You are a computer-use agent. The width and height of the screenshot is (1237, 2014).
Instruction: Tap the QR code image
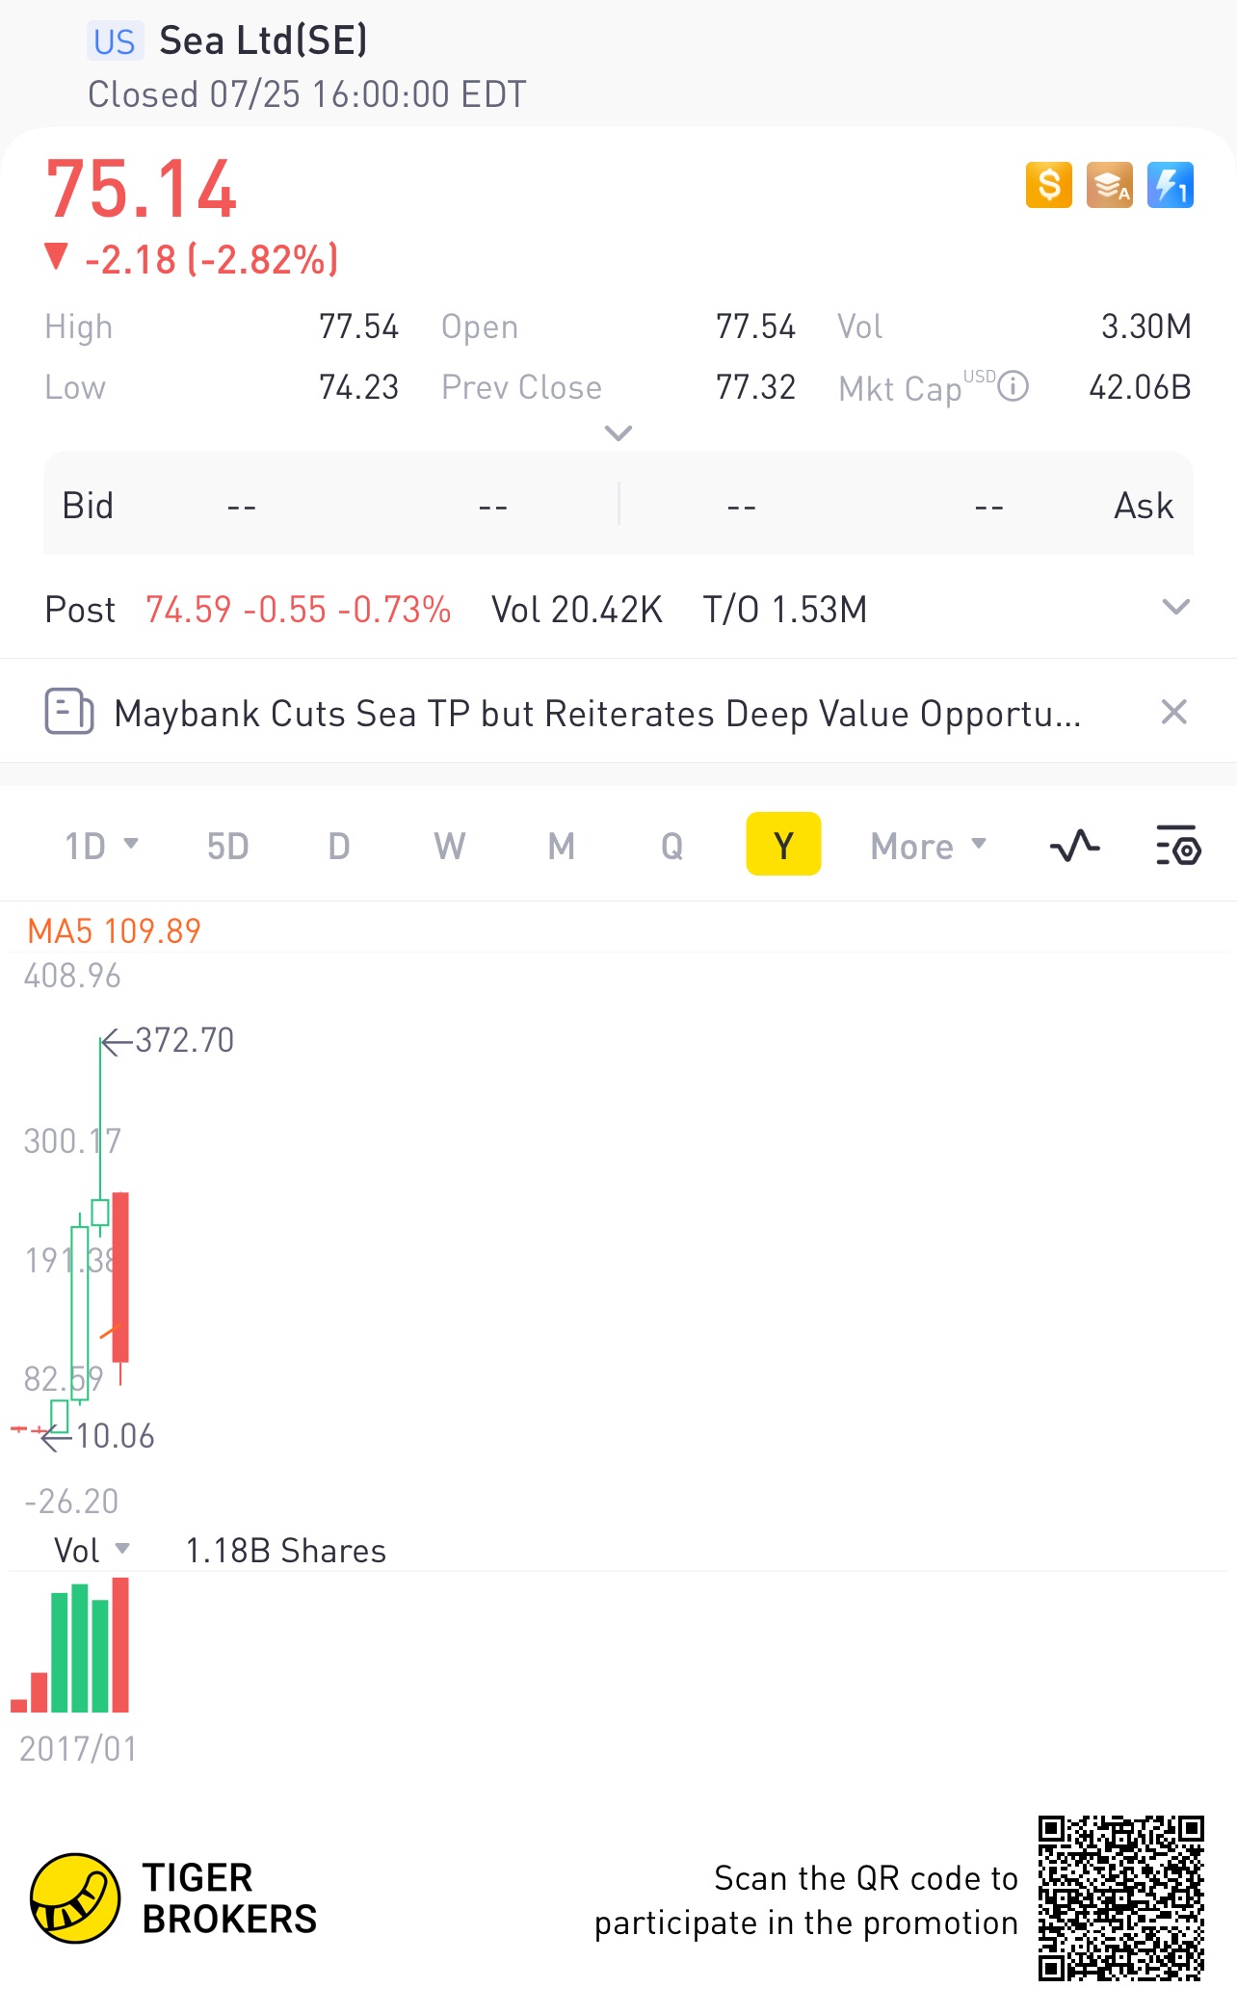(x=1120, y=1897)
